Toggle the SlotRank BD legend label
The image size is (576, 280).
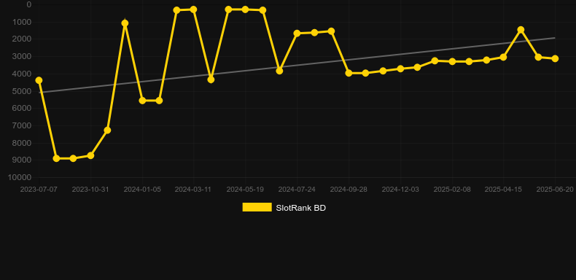[x=301, y=208]
